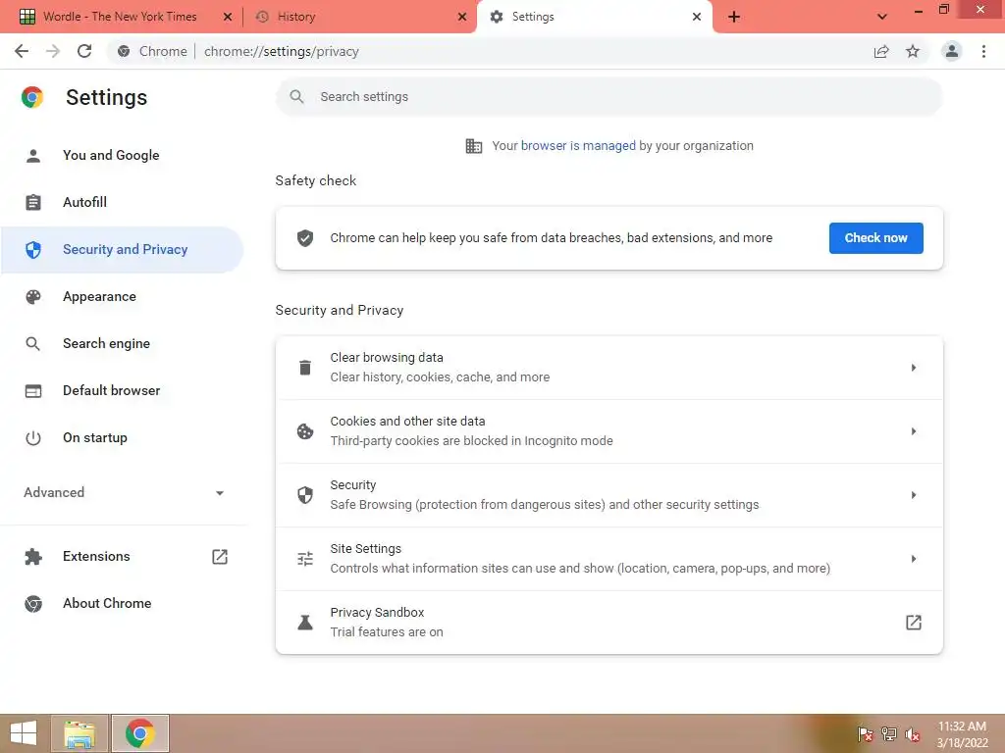Screen dimensions: 1005x753
Task: Click the On startup power icon
Action: pyautogui.click(x=32, y=438)
